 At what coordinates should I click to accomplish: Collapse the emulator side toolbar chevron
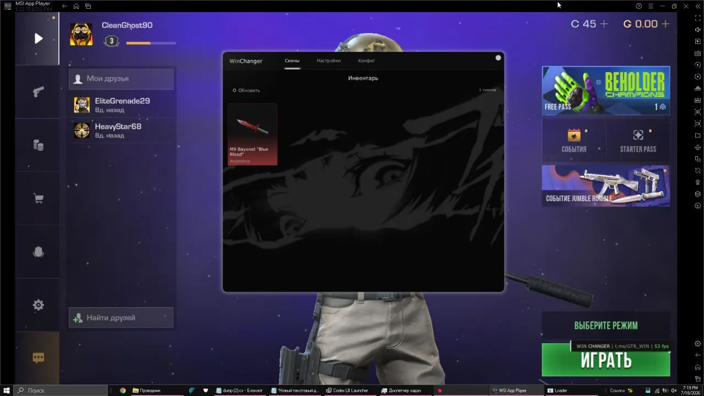pyautogui.click(x=697, y=6)
